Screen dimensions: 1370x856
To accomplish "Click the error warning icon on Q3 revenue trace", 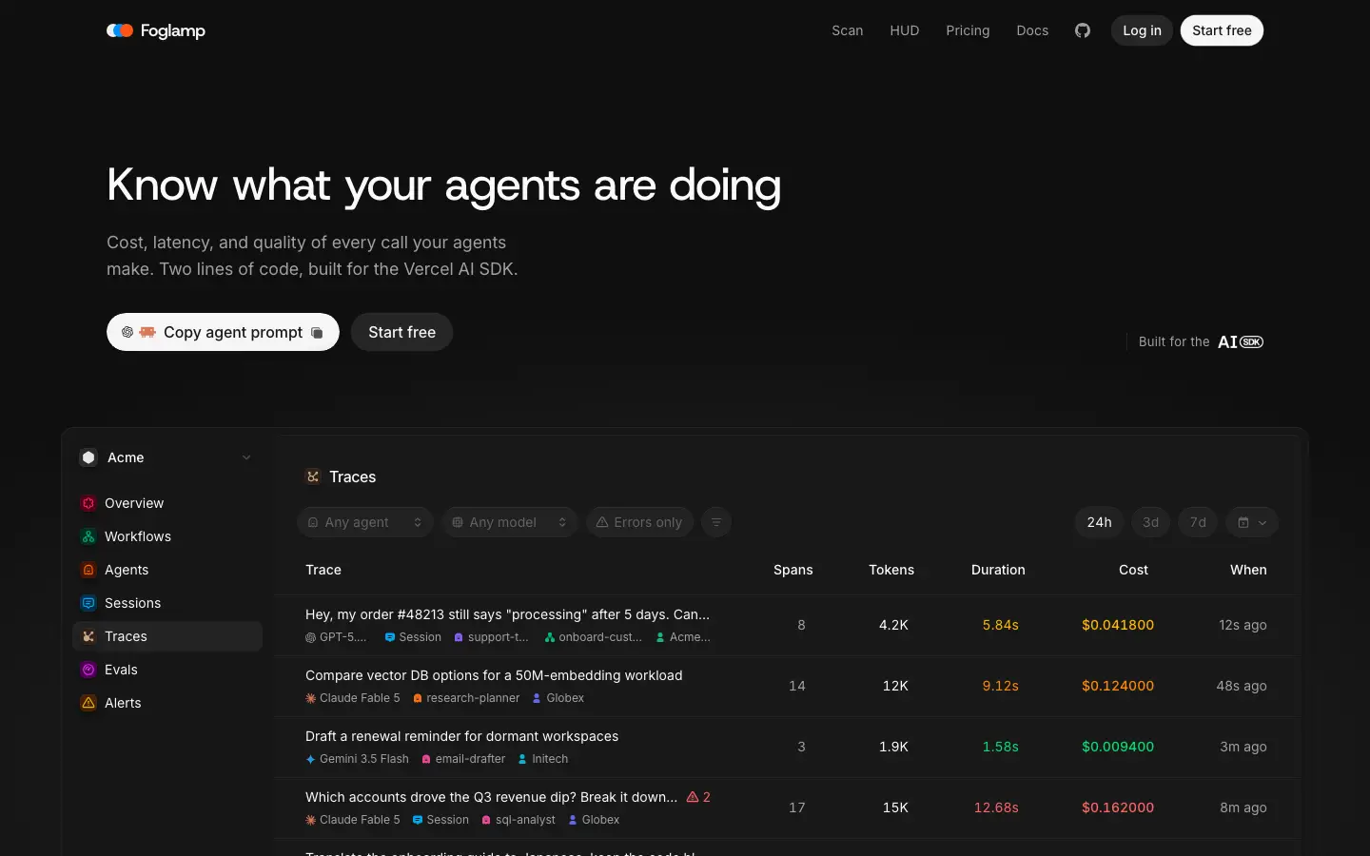I will click(693, 797).
